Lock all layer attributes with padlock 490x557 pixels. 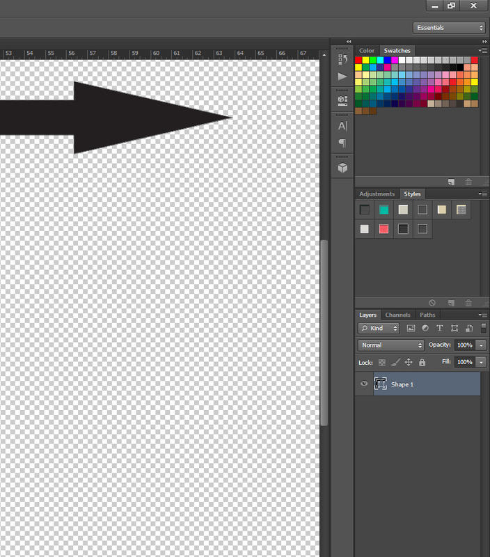point(422,362)
